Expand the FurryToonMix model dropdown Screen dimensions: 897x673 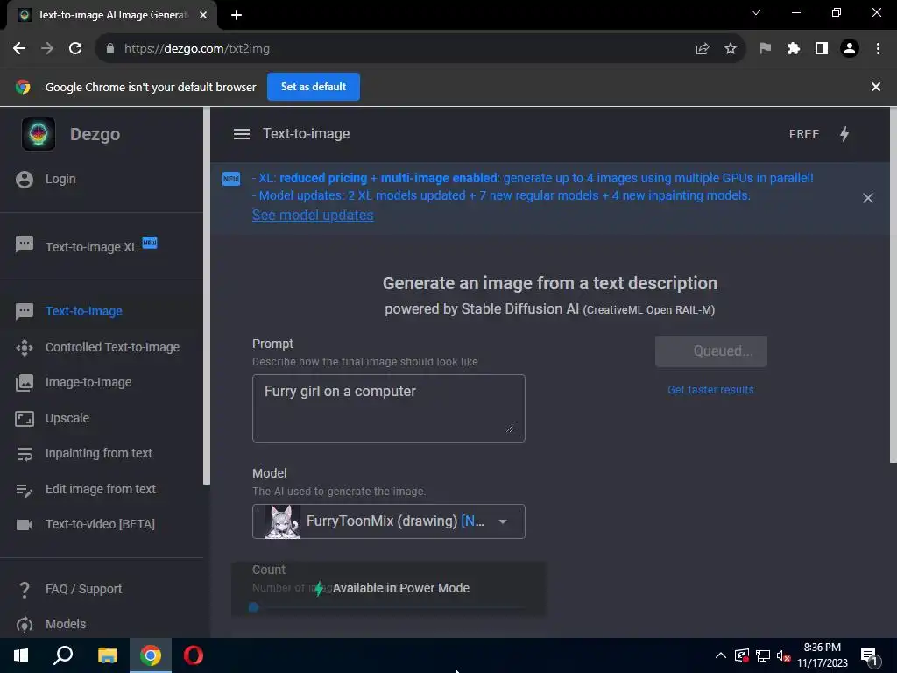click(503, 522)
